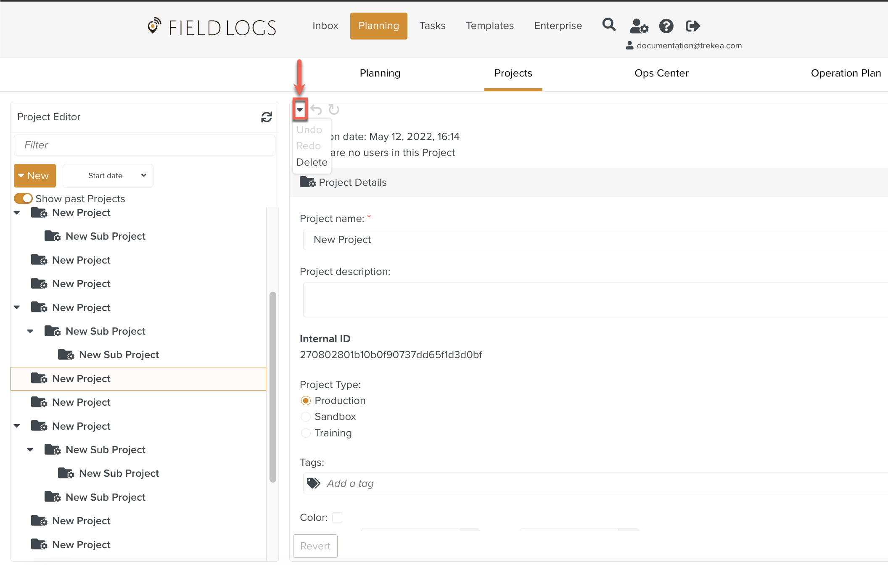Open the Start date sort dropdown
The height and width of the screenshot is (565, 888).
(108, 176)
